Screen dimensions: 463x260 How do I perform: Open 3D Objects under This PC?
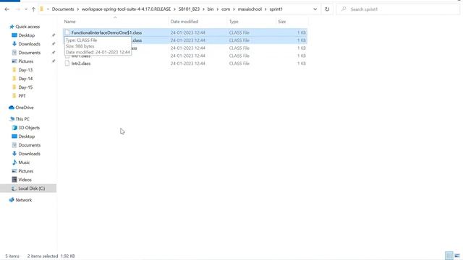pyautogui.click(x=29, y=128)
